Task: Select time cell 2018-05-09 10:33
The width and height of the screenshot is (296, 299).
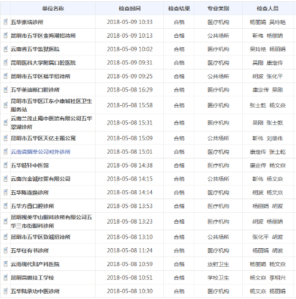Action: click(130, 22)
